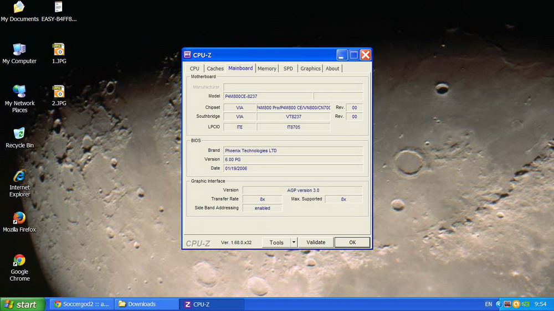Open the SPD tab
The width and height of the screenshot is (554, 311).
(288, 69)
